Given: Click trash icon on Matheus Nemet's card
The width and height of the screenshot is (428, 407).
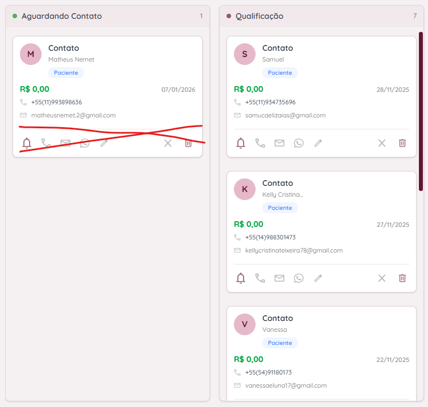Looking at the screenshot, I should click(188, 143).
